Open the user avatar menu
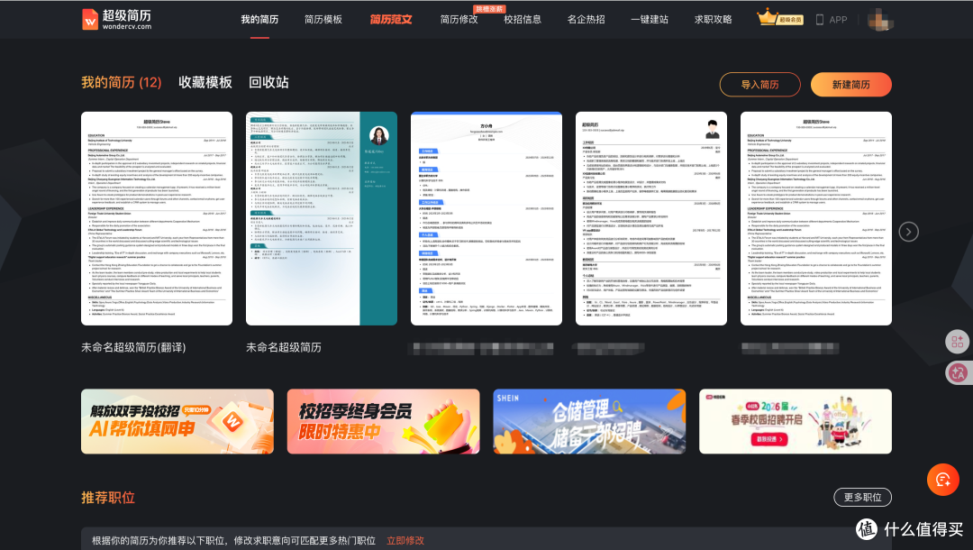The width and height of the screenshot is (973, 550). click(x=880, y=20)
